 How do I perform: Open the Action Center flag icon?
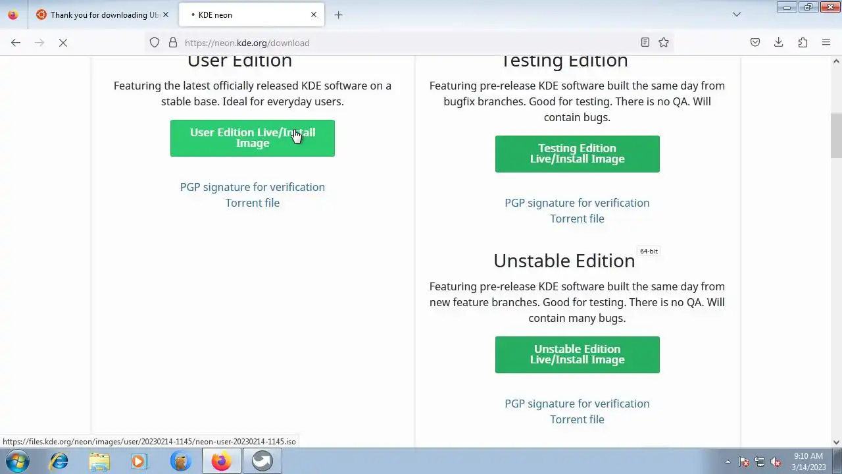coord(744,461)
